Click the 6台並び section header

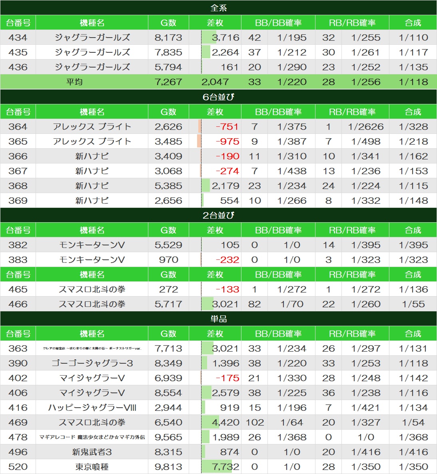(x=218, y=97)
